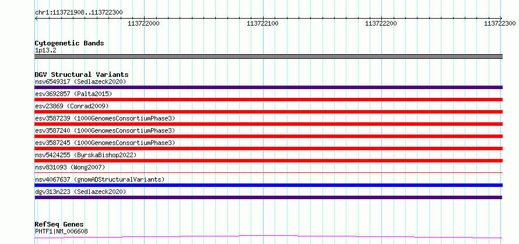This screenshot has width=519, height=244.
Task: Click the blue bar under nsv4067637
Action: (x=268, y=185)
